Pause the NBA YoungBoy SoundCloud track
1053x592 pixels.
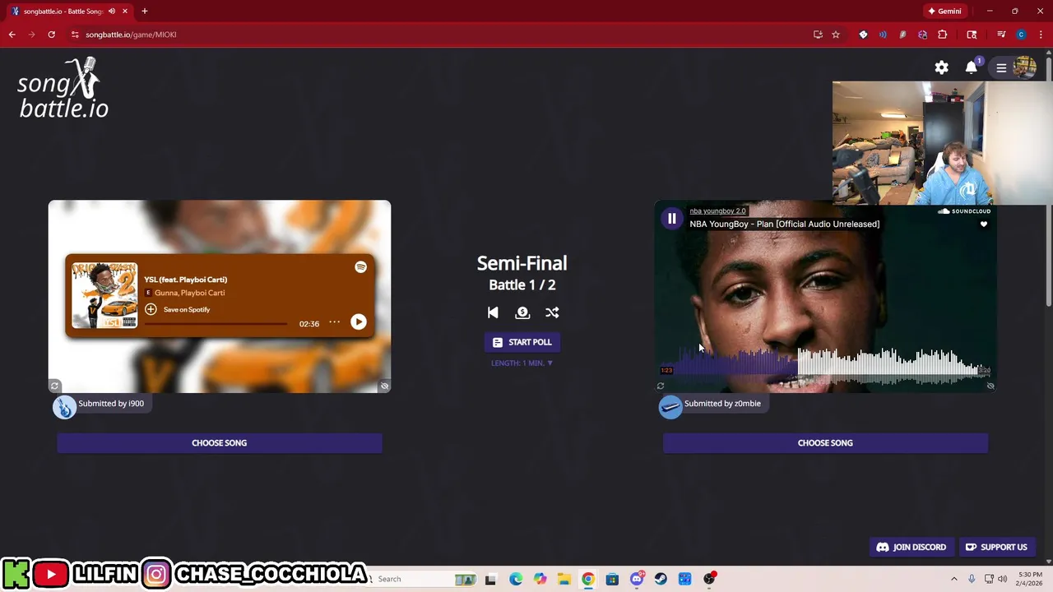[672, 219]
